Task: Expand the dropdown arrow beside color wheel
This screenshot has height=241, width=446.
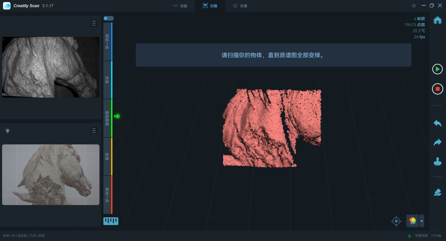Action: (x=422, y=221)
